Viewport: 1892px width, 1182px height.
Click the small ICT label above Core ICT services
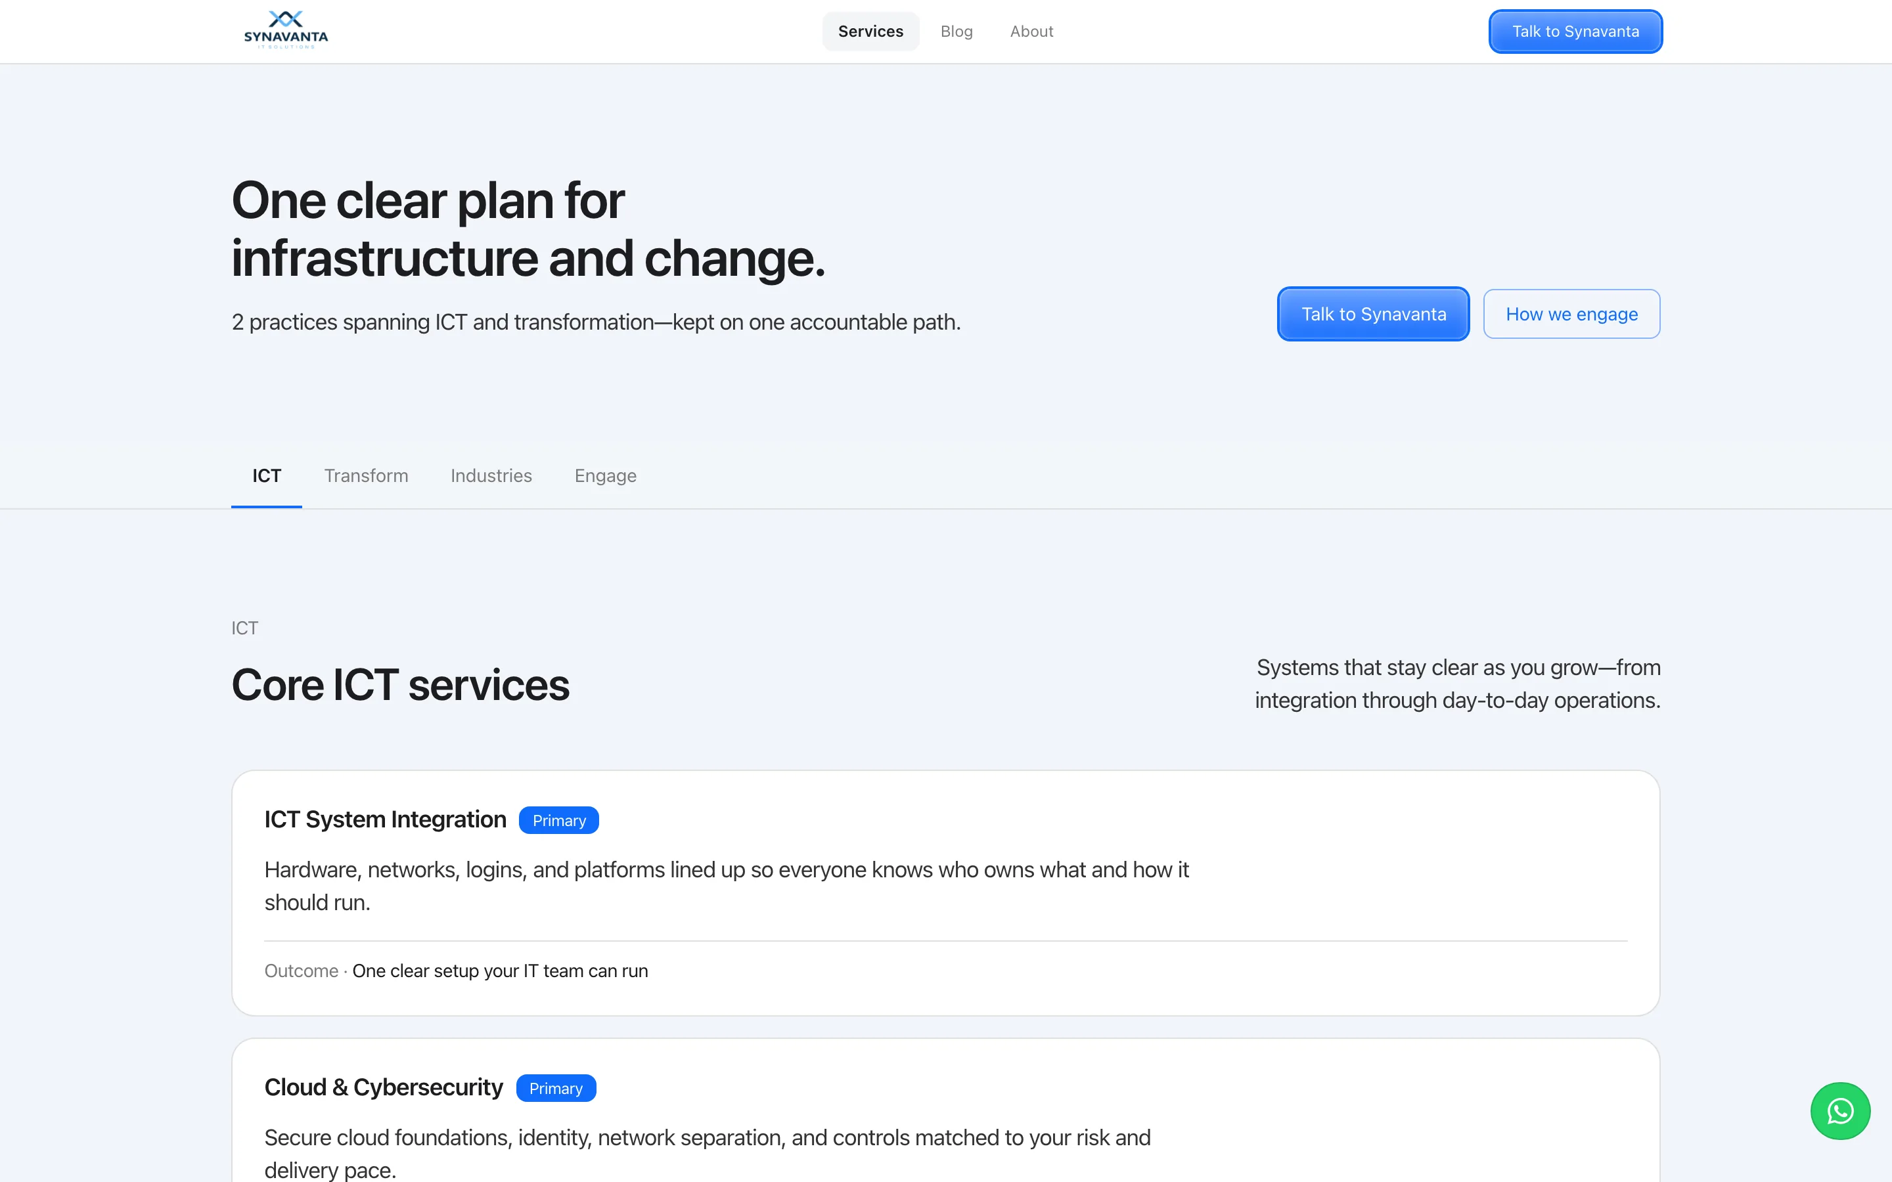point(244,628)
